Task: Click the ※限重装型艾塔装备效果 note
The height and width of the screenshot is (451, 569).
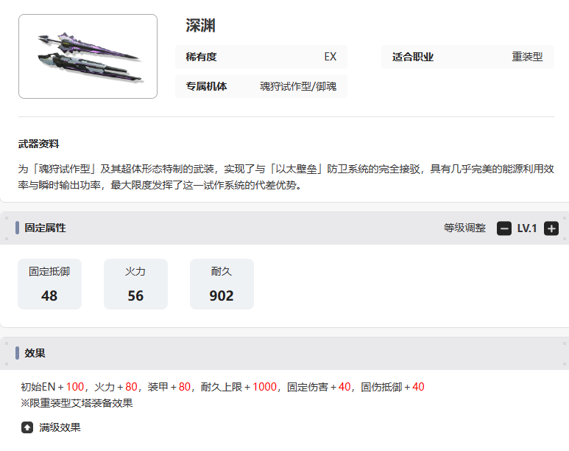Action: pyautogui.click(x=77, y=403)
